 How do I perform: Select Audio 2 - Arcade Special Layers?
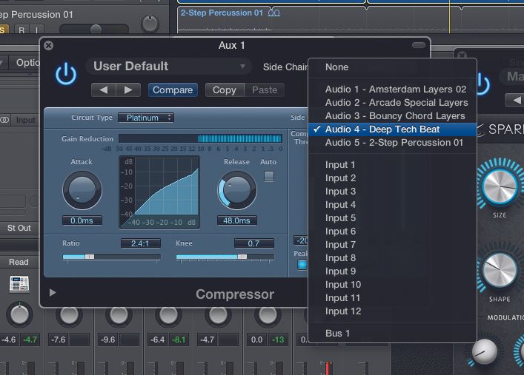click(392, 102)
